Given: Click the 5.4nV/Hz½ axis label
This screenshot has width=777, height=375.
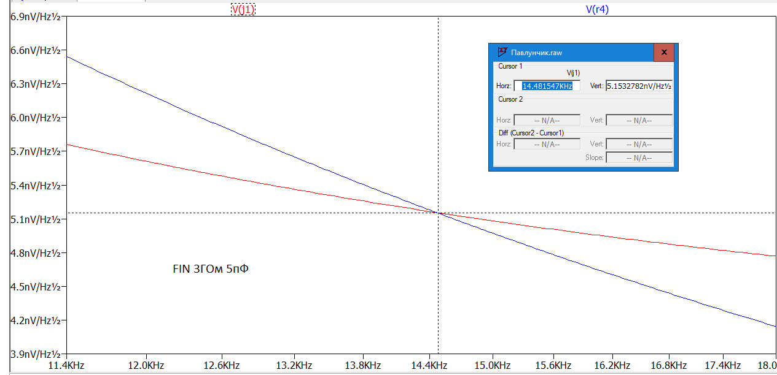Looking at the screenshot, I should click(x=36, y=186).
